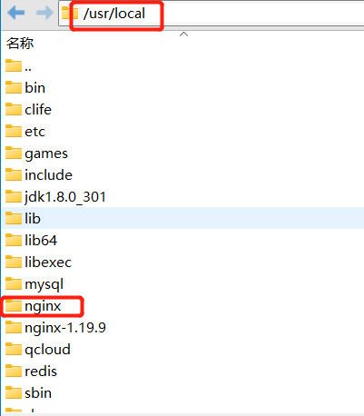
Task: Select the jdk1.8.0_301 folder icon
Action: (14, 196)
